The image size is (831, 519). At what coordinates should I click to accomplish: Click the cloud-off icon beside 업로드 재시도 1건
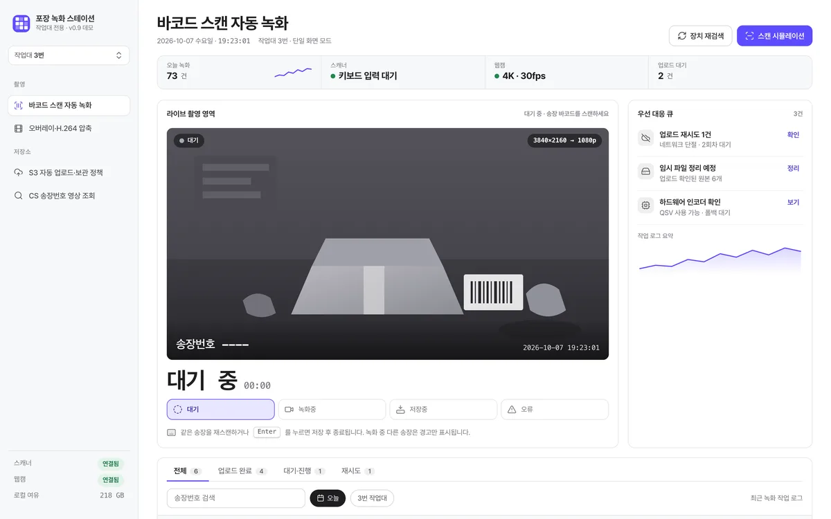(646, 138)
